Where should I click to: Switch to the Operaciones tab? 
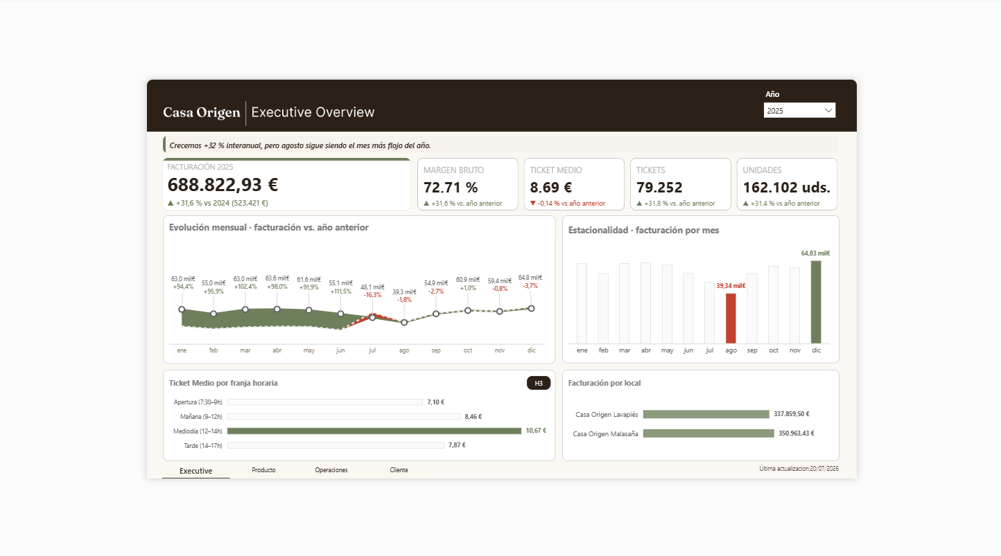(x=331, y=470)
